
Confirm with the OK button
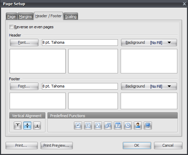(137, 145)
